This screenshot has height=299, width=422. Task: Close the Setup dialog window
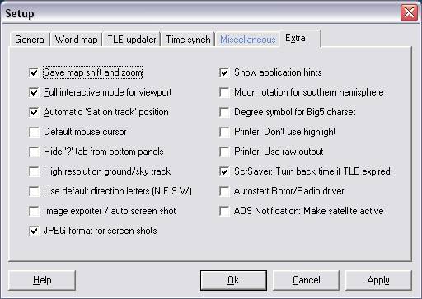tap(409, 13)
